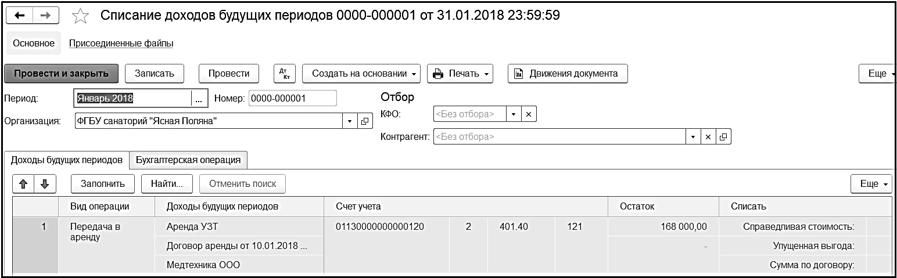Mark document as favorite with star
Image resolution: width=897 pixels, height=278 pixels.
coord(79,16)
